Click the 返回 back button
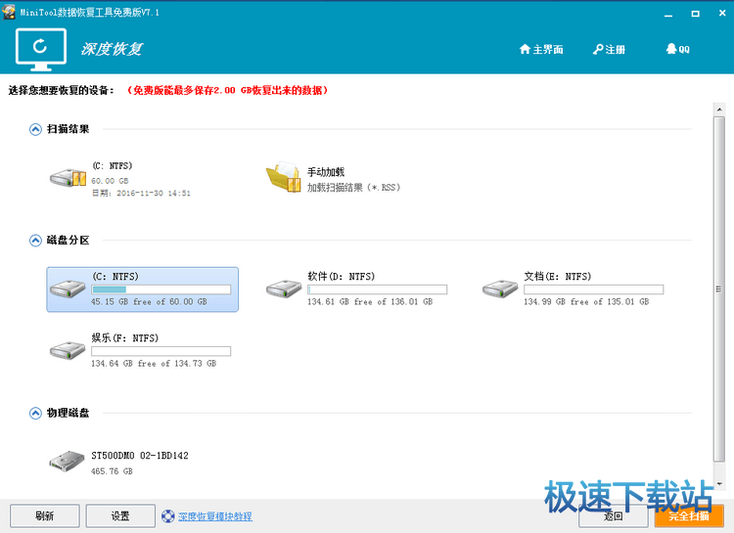 pos(614,516)
